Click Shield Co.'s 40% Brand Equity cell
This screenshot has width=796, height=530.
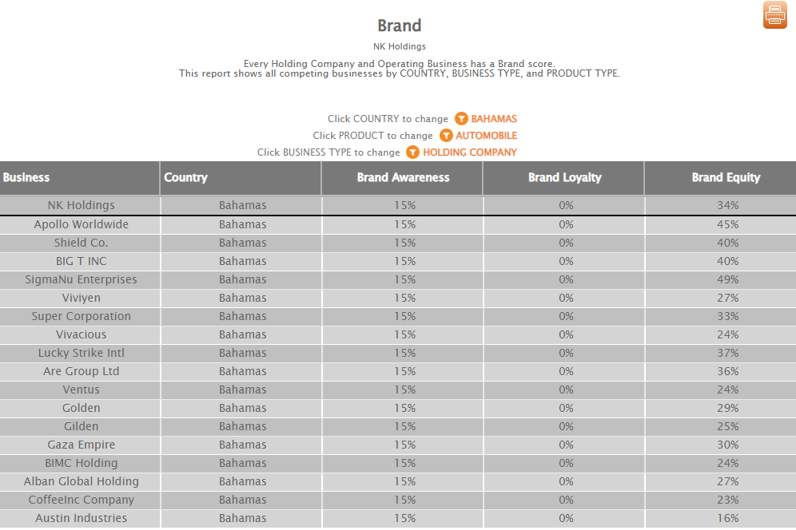point(727,243)
